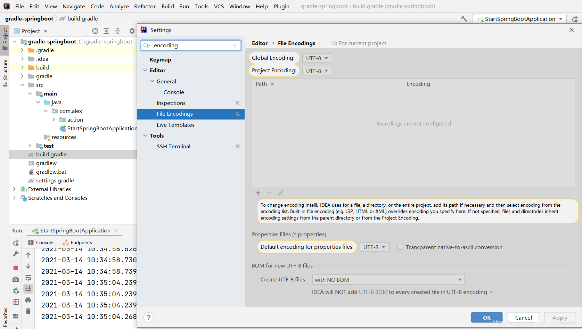The height and width of the screenshot is (329, 582).
Task: Click the Up stack trace arrow
Action: pos(28,255)
